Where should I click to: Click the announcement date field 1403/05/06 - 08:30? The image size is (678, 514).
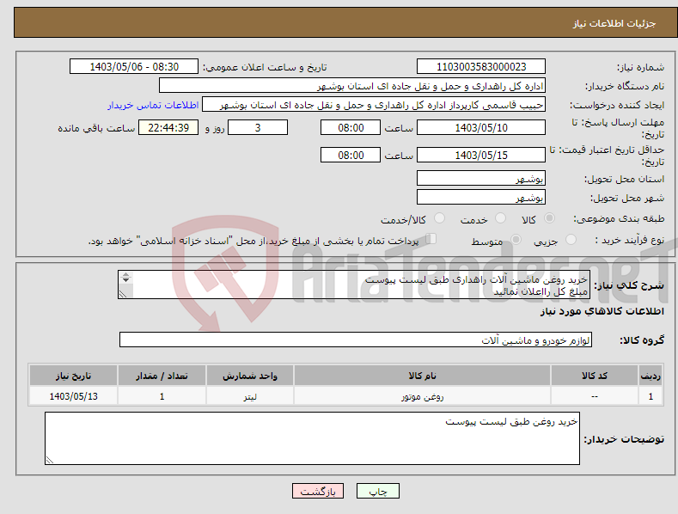tap(133, 67)
